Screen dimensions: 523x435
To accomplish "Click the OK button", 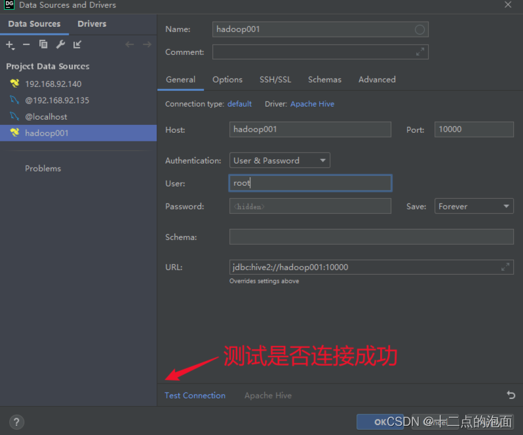I will 380,422.
